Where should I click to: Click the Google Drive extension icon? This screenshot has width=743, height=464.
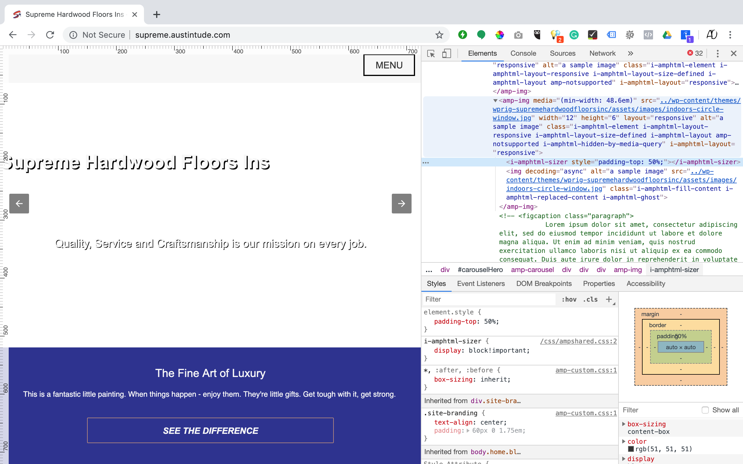tap(667, 35)
